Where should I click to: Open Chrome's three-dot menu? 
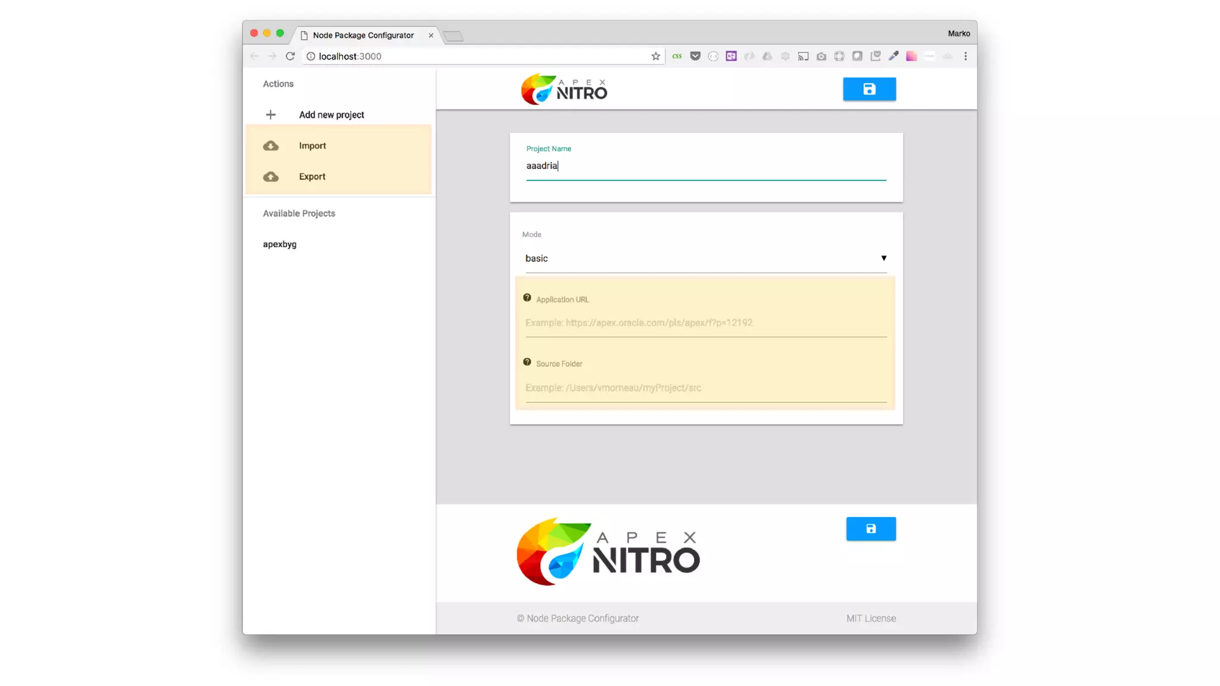965,57
